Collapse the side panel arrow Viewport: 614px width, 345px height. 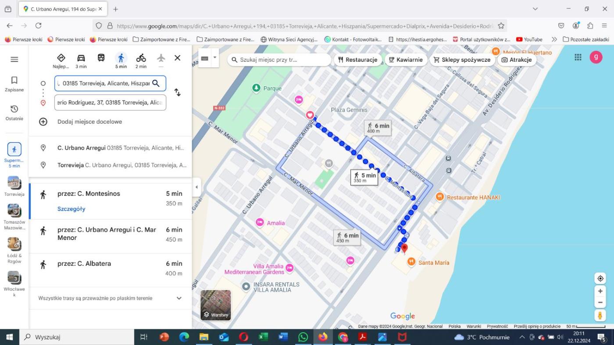tap(196, 187)
